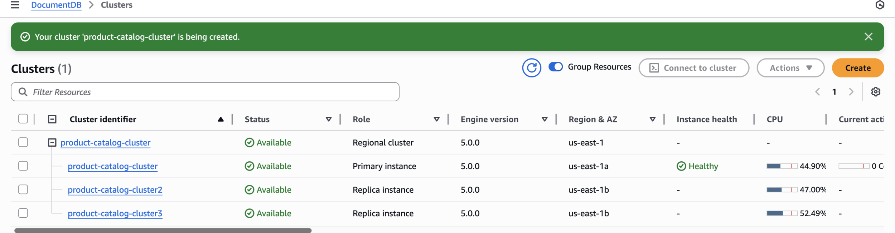
Task: Check the product-catalog-cluster3 row checkbox
Action: (x=23, y=213)
